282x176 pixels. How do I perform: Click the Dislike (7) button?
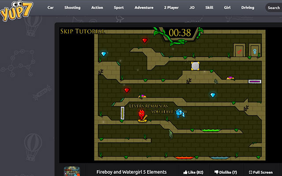coord(226,172)
